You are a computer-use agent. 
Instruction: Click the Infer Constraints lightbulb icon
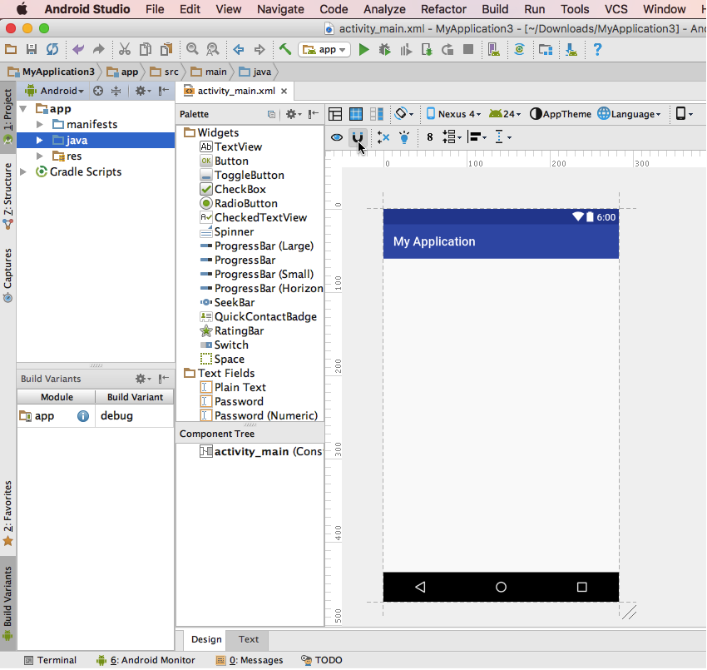(x=404, y=137)
